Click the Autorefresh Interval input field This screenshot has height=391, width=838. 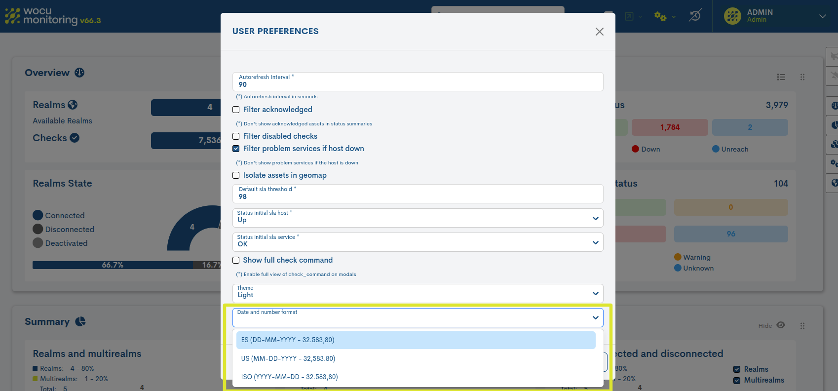pos(418,84)
